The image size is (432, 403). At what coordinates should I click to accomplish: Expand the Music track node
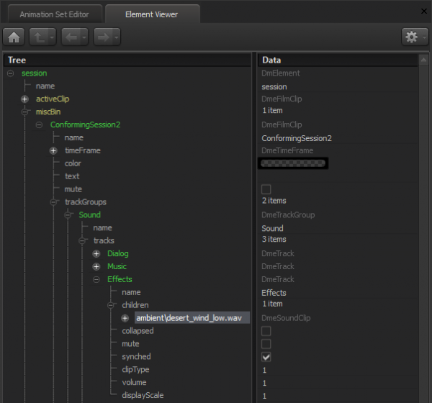[96, 267]
